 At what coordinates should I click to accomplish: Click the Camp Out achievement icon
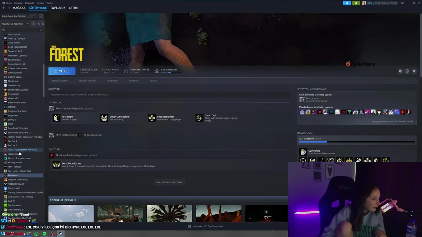199,118
